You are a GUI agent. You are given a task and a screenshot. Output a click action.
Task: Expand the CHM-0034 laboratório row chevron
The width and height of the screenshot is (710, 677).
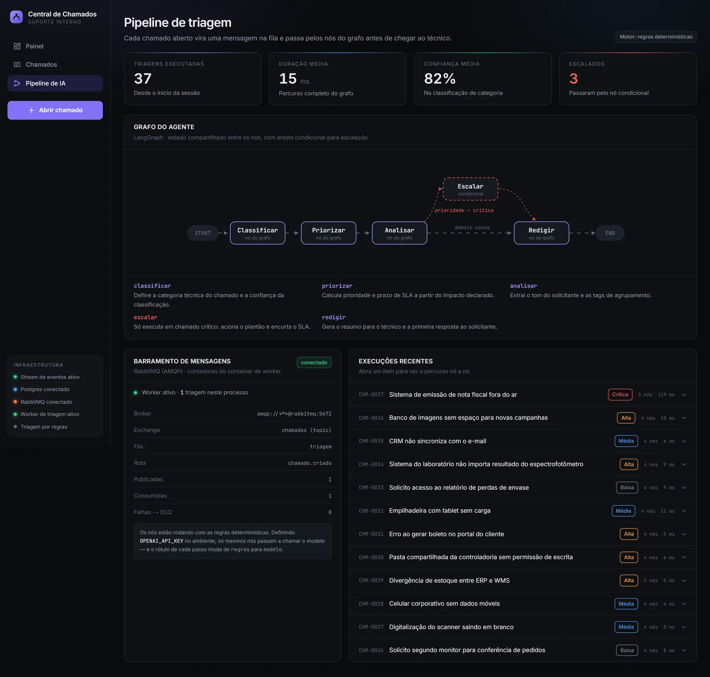point(684,464)
